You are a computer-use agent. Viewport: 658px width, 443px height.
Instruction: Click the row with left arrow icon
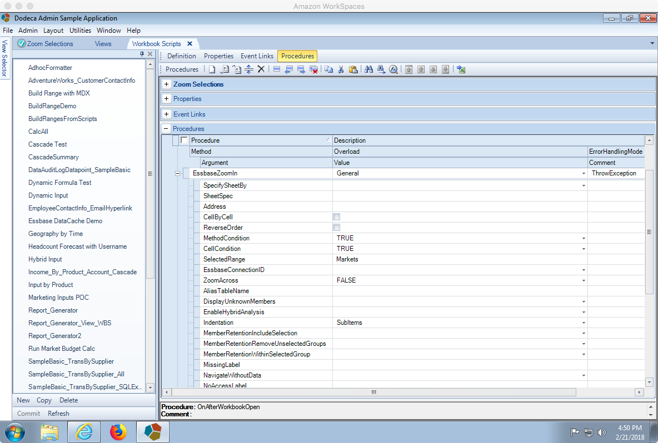pos(289,69)
